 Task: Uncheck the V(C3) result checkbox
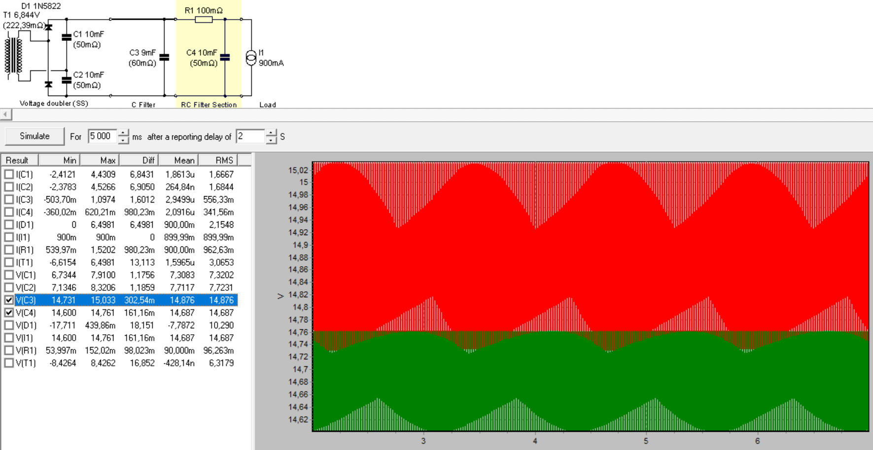point(9,300)
